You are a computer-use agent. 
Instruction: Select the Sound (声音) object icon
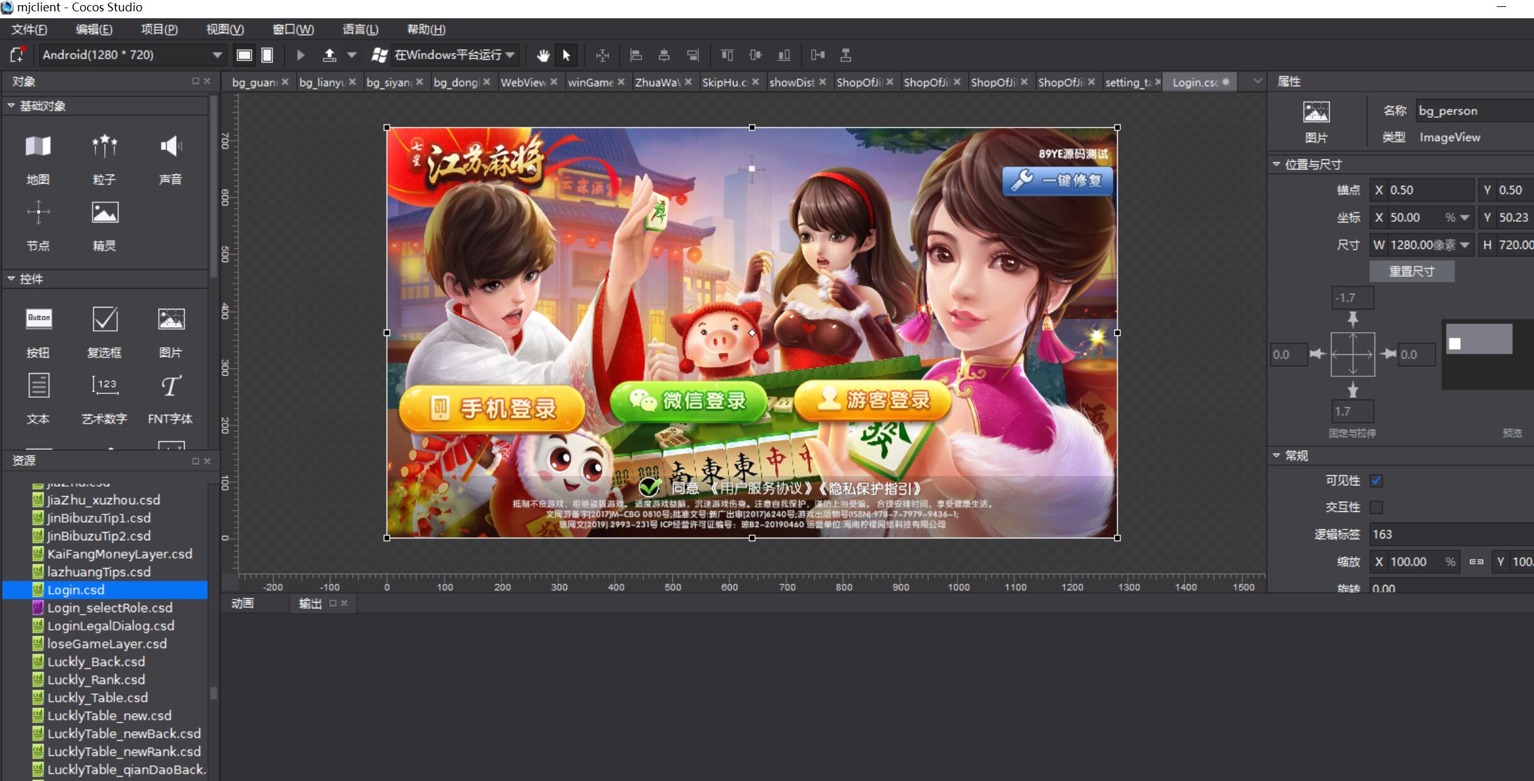(x=170, y=147)
